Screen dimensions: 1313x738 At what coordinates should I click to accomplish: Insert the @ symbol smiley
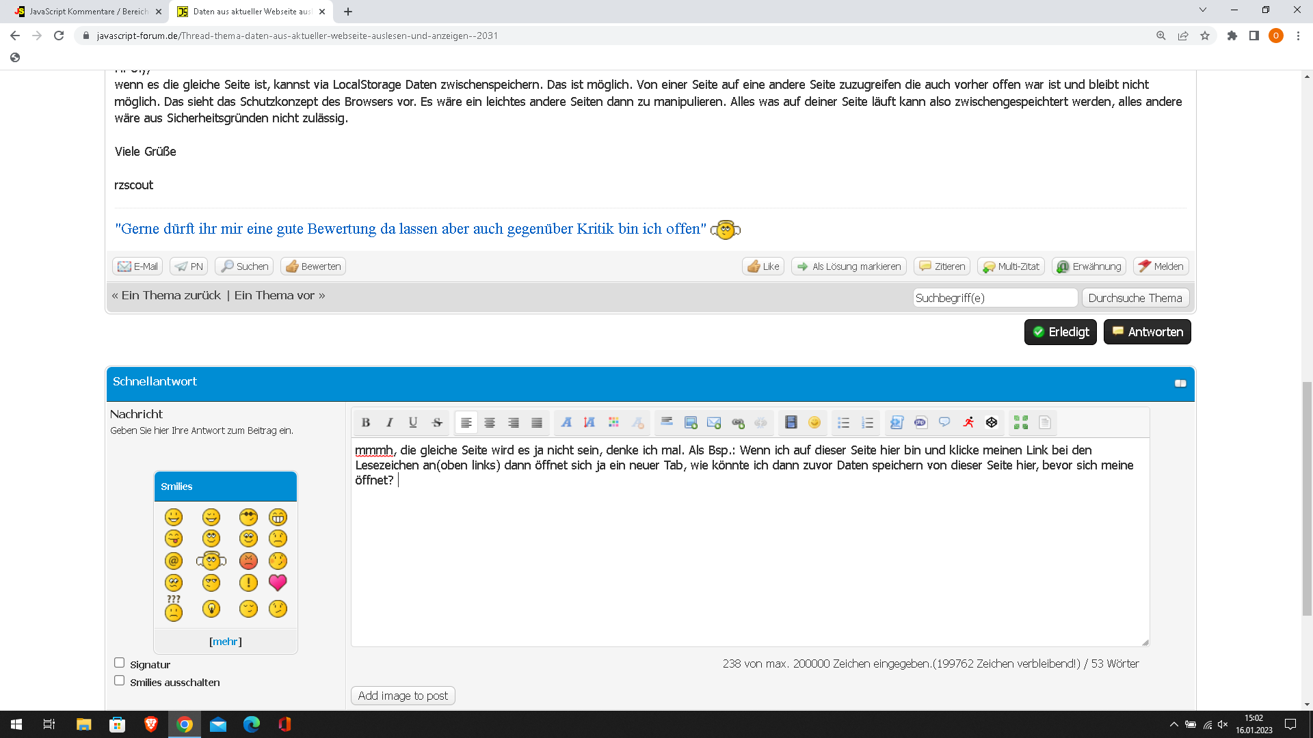(174, 561)
